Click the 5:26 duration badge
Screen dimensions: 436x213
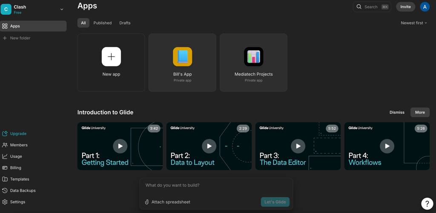[421, 128]
